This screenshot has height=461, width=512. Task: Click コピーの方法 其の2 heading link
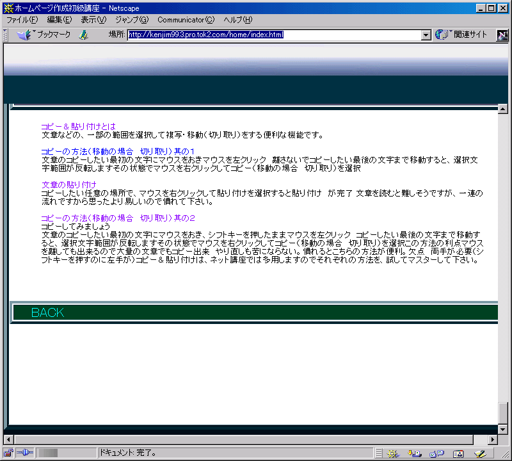point(118,218)
